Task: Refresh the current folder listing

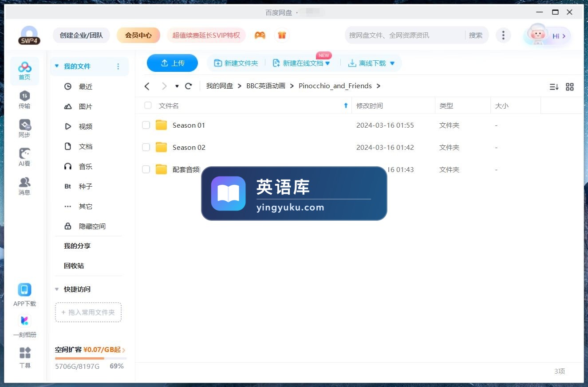Action: coord(189,86)
